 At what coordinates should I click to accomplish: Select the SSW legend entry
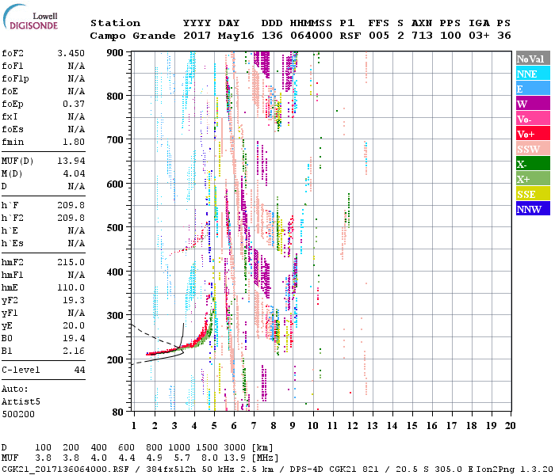click(x=532, y=149)
